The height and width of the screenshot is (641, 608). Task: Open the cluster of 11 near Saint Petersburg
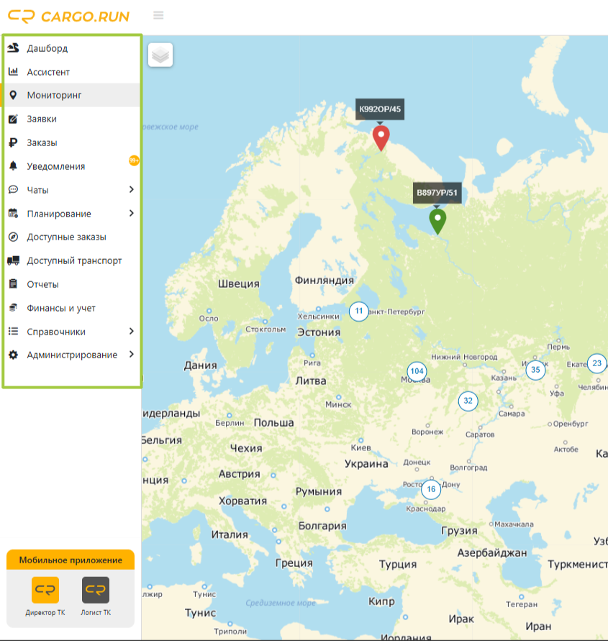(358, 311)
